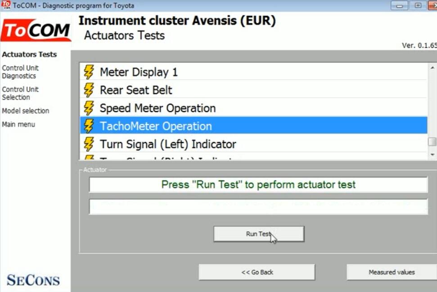
Task: Click the Run Test button
Action: pos(259,234)
